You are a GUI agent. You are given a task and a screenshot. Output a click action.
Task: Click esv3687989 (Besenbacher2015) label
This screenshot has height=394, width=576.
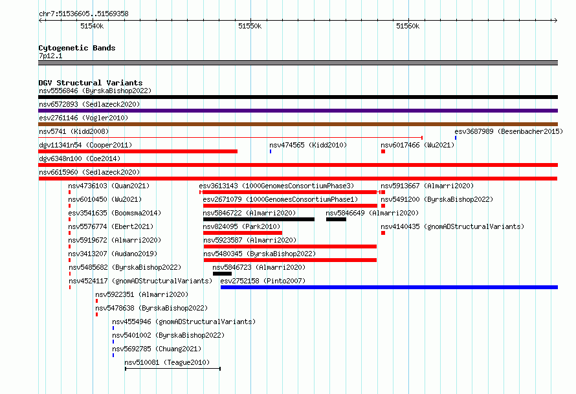[x=509, y=131]
